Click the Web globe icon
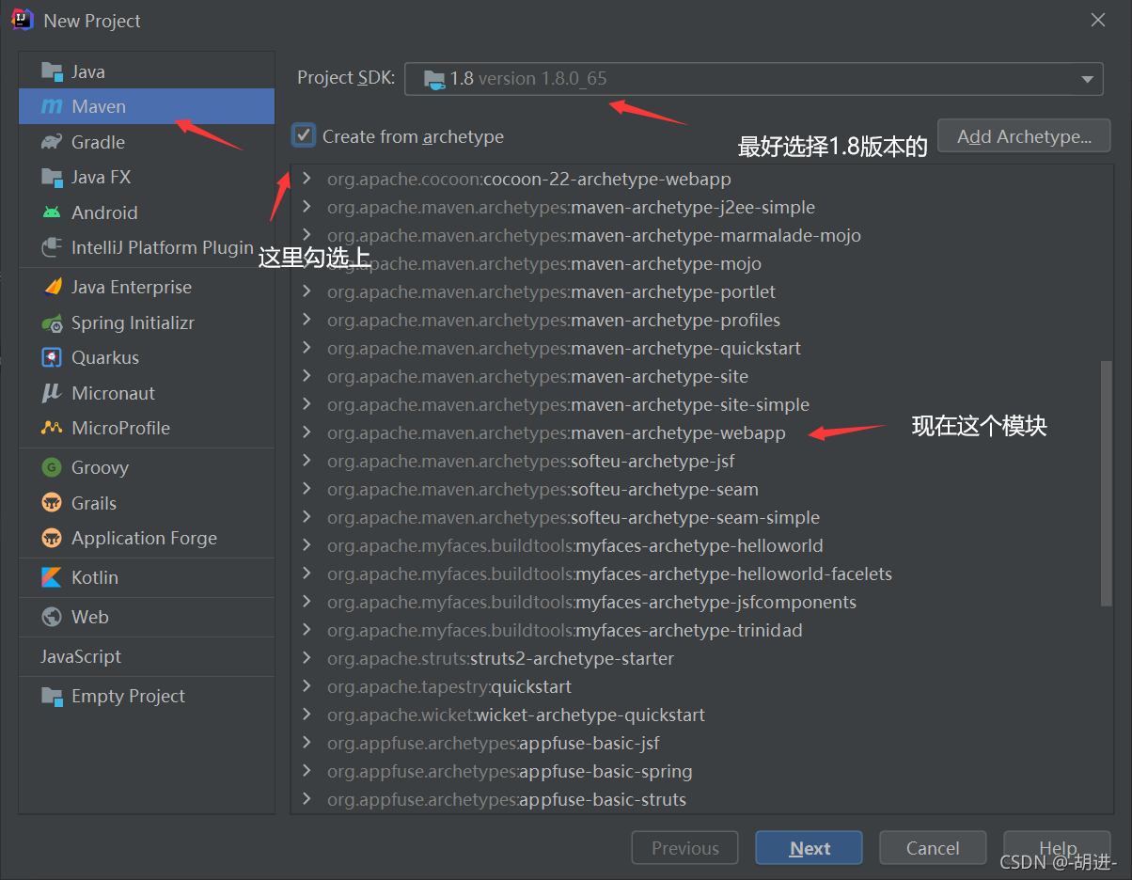 pos(52,617)
